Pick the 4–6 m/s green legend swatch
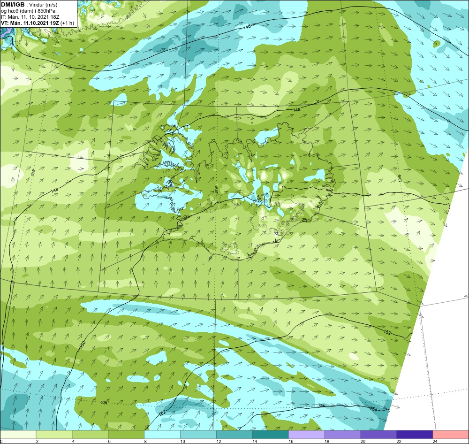The width and height of the screenshot is (469, 444). (x=90, y=434)
